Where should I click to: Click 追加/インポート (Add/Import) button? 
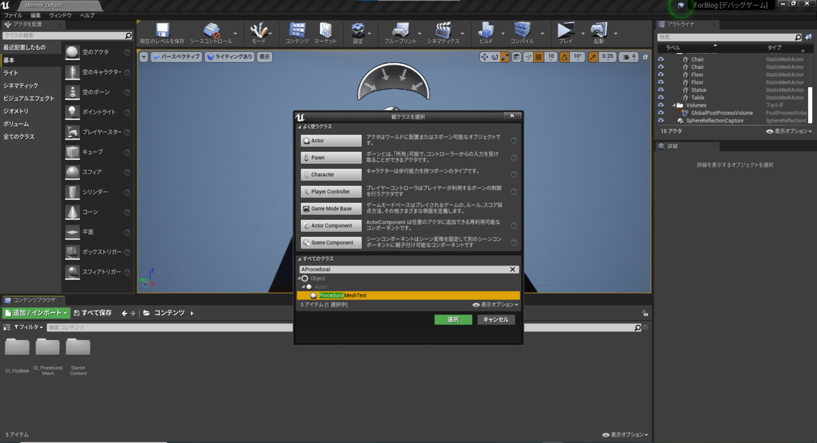(x=37, y=313)
